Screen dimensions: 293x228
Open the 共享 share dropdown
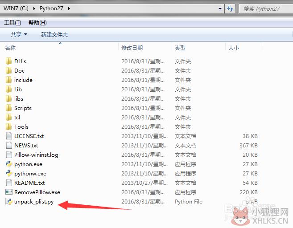tap(19, 34)
